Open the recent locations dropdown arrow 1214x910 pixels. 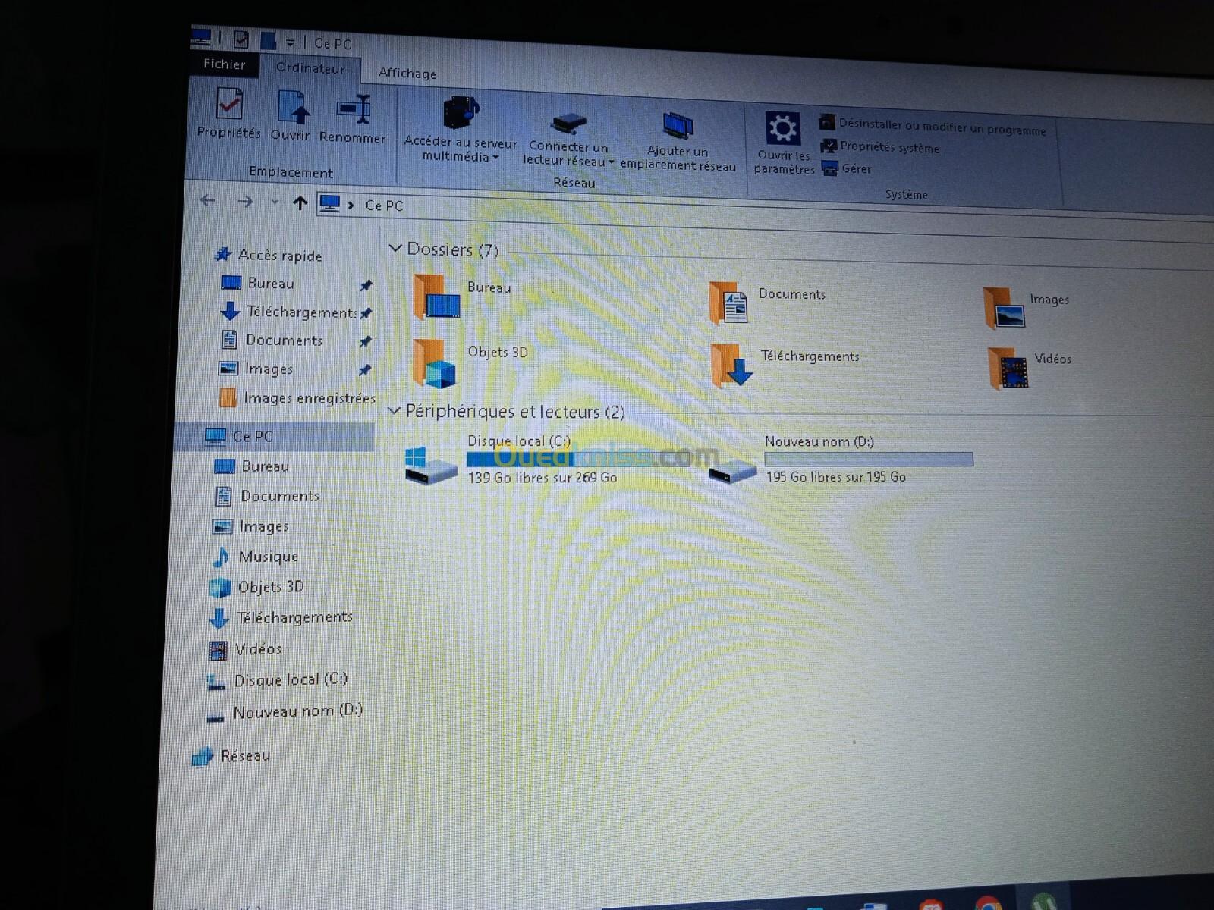pyautogui.click(x=274, y=202)
